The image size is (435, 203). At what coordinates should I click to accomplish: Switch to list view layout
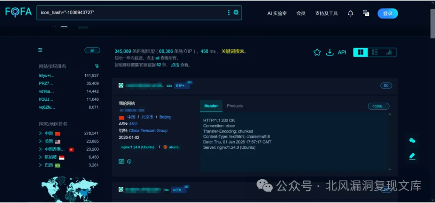[x=375, y=52]
